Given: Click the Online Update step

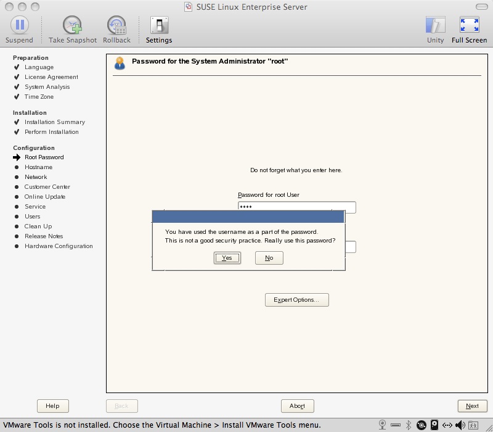Looking at the screenshot, I should point(45,197).
